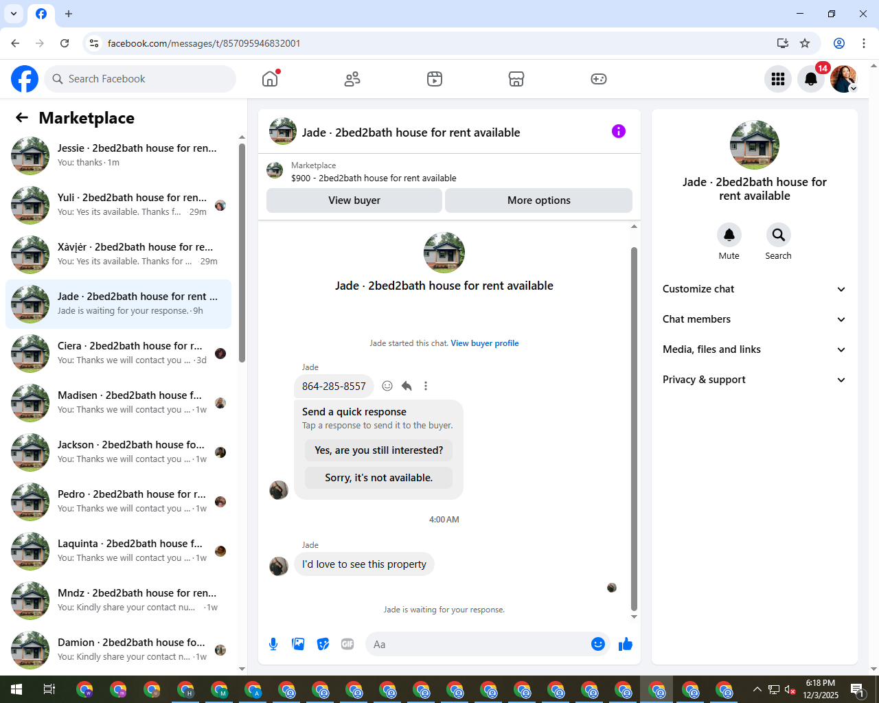Screen dimensions: 879x703
Task: Click the purple conversation info icon
Action: pos(619,131)
